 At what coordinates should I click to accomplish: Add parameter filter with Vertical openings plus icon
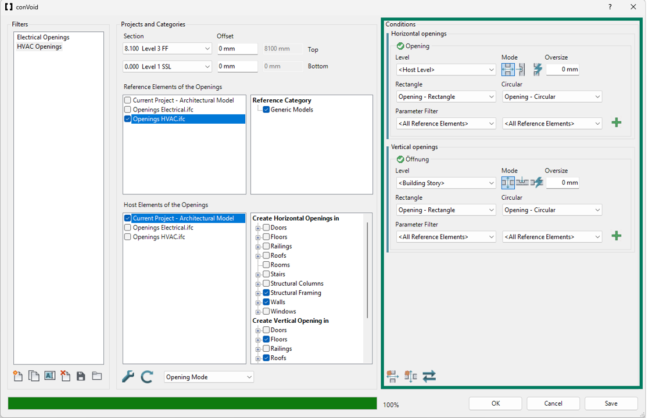617,236
